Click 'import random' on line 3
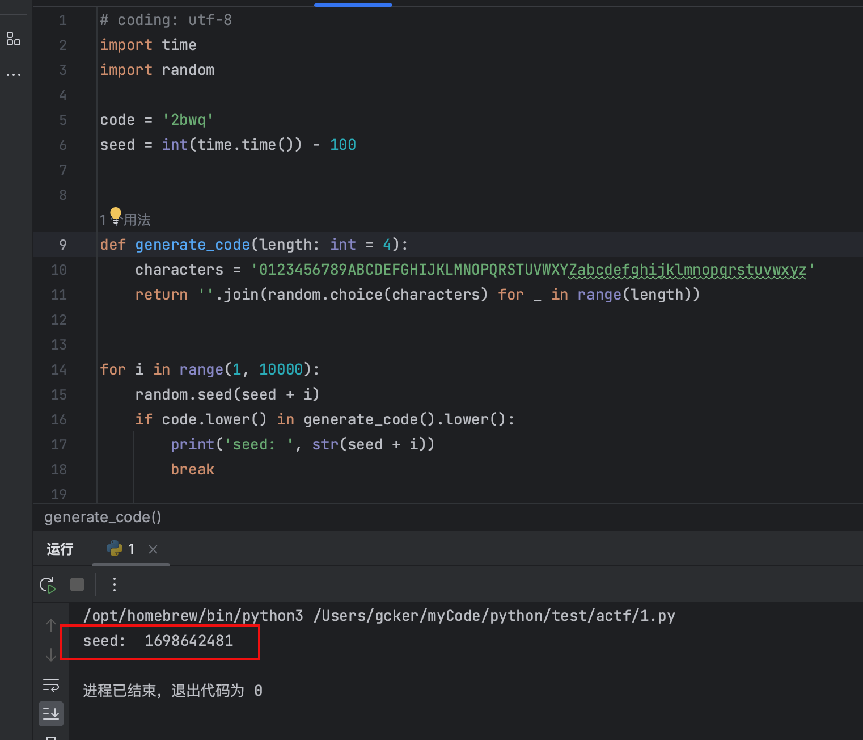The width and height of the screenshot is (863, 740). (157, 70)
